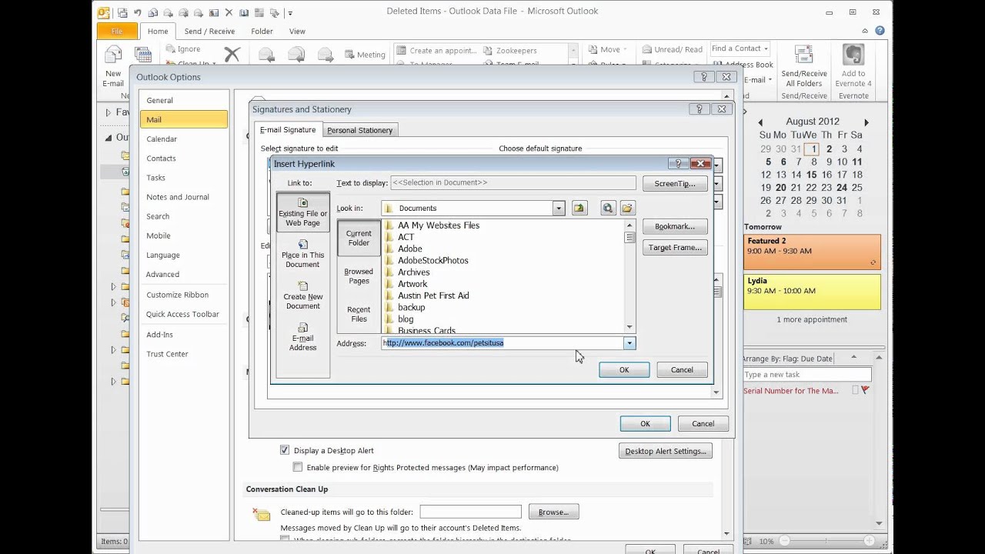The image size is (985, 554).
Task: Click OK in Insert Hyperlink dialog
Action: (x=624, y=370)
